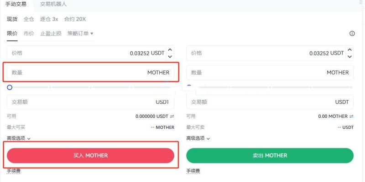The image size is (365, 182).
Task: Click the buy 数量 input field
Action: (90, 72)
